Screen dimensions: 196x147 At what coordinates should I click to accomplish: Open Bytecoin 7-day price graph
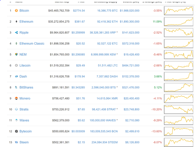point(179,131)
